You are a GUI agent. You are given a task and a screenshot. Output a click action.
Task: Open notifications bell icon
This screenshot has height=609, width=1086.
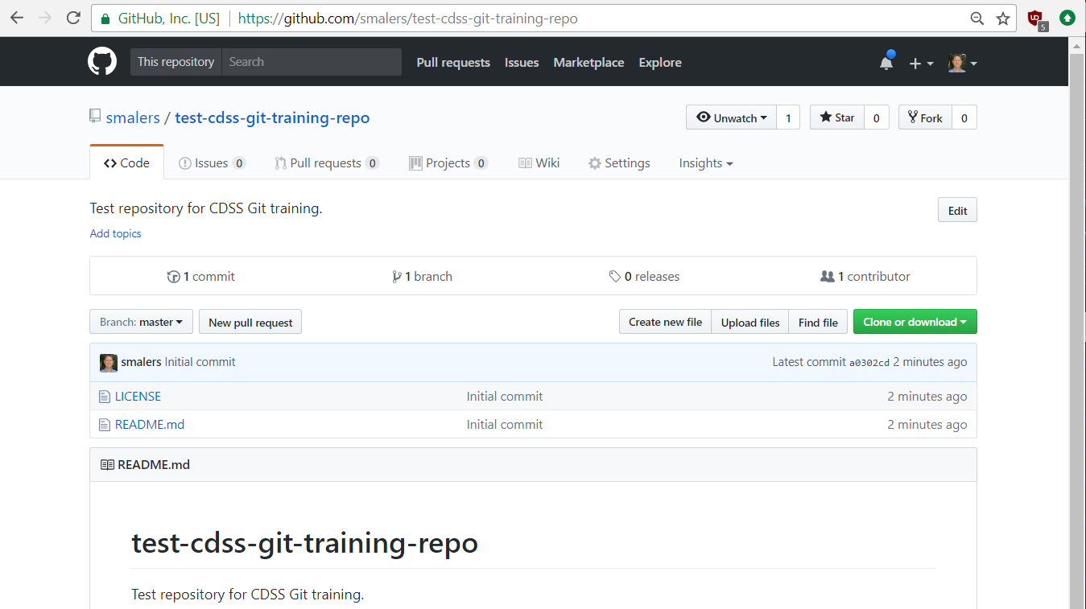pyautogui.click(x=886, y=61)
